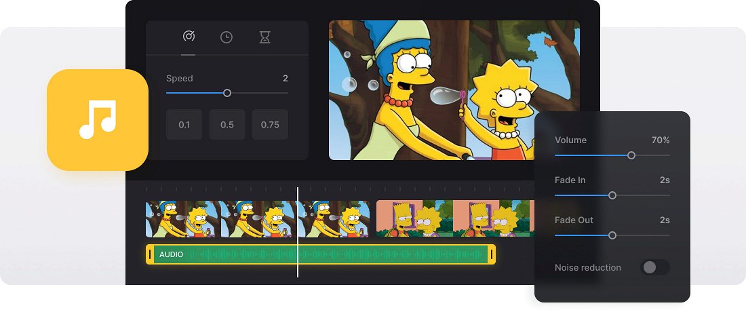Click the white timeline playhead
This screenshot has width=746, height=312.
pyautogui.click(x=298, y=232)
